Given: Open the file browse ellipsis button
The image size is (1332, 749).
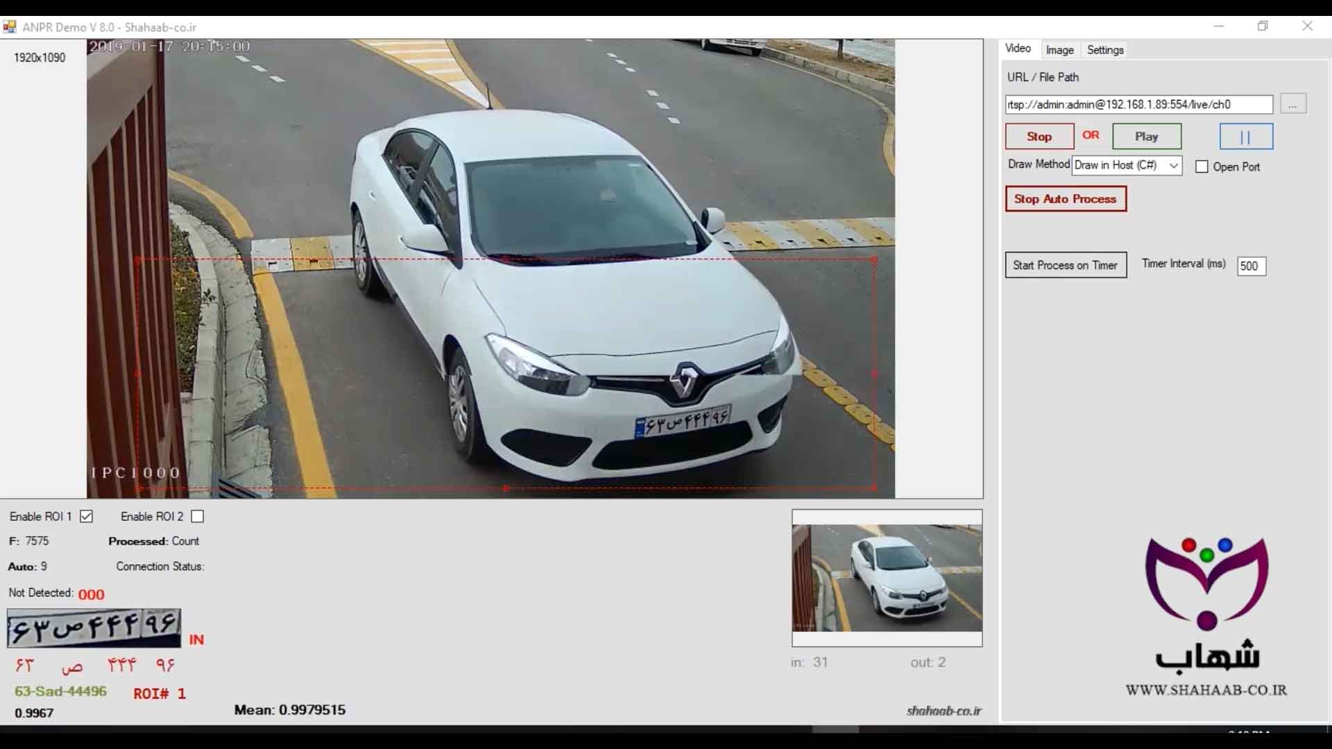Looking at the screenshot, I should [x=1292, y=104].
